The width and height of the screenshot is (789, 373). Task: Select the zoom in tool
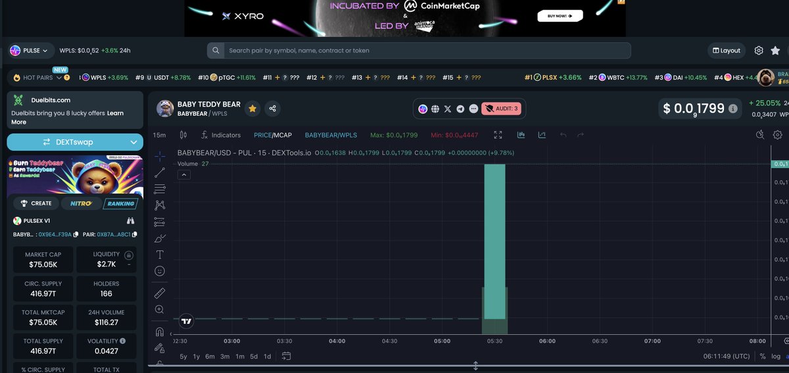point(160,309)
